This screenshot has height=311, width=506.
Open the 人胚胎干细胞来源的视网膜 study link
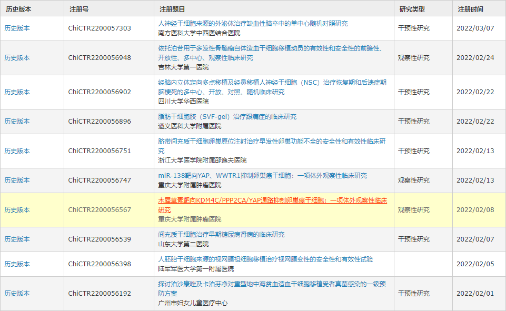point(265,259)
